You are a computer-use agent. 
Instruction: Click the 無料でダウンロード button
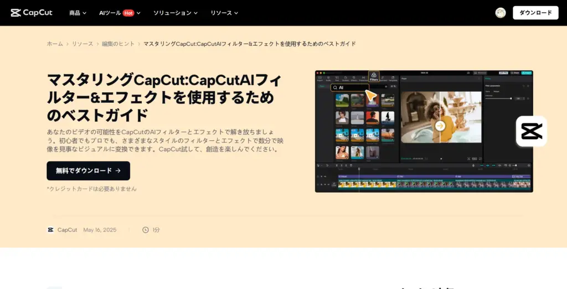pos(88,171)
